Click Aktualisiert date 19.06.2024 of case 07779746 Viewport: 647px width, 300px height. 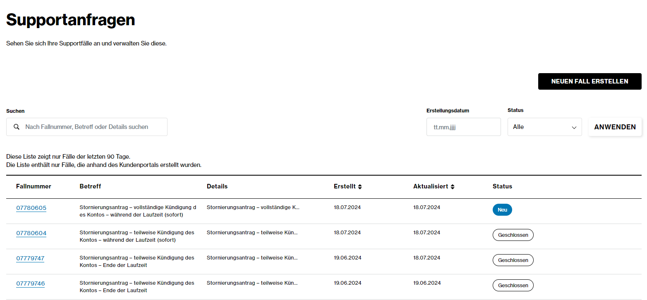click(x=427, y=283)
